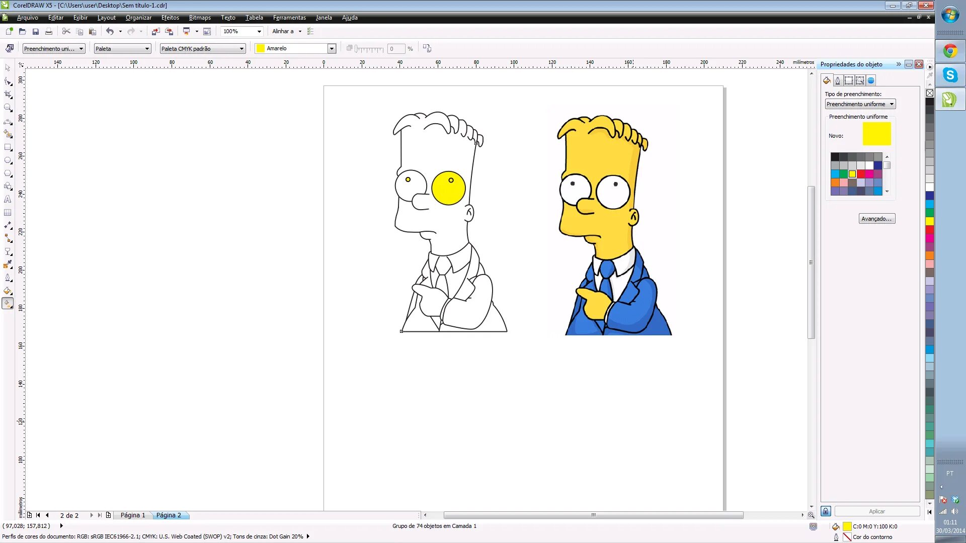Select the Table tool
Screen dimensions: 966x543
coord(8,213)
